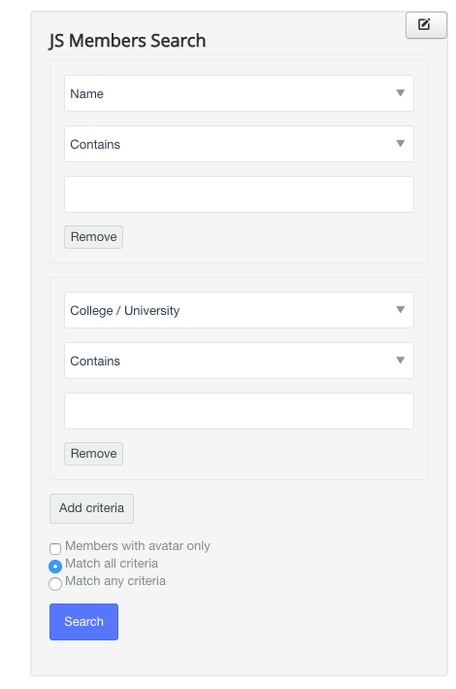The height and width of the screenshot is (689, 456).
Task: Open the Contains dropdown in the College criteria
Action: (x=239, y=361)
